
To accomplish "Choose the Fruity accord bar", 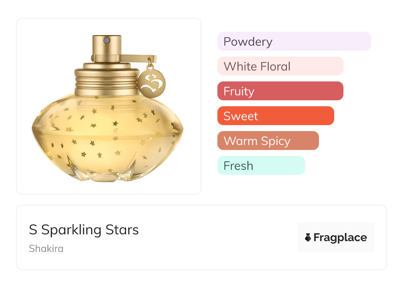I will coord(280,91).
